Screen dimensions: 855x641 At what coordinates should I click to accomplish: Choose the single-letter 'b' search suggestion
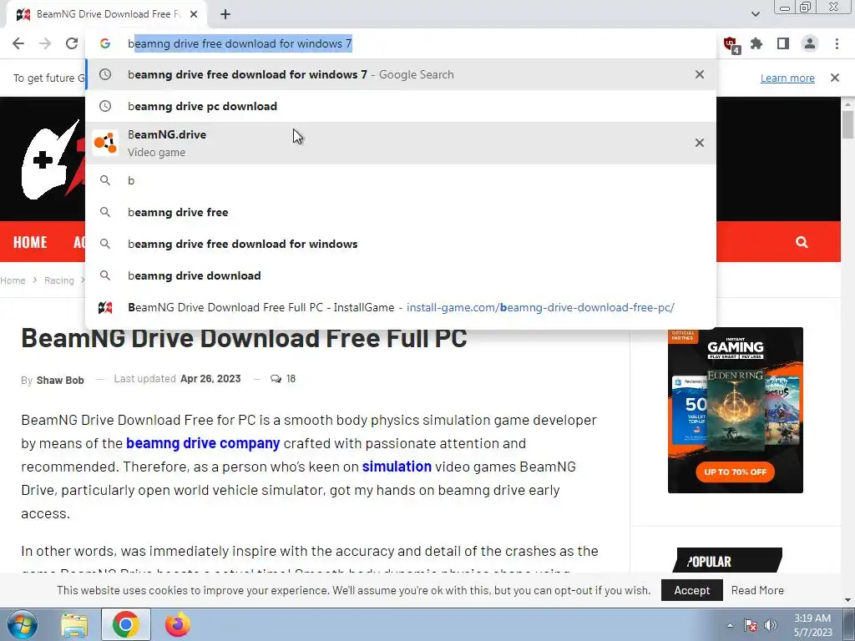point(401,180)
